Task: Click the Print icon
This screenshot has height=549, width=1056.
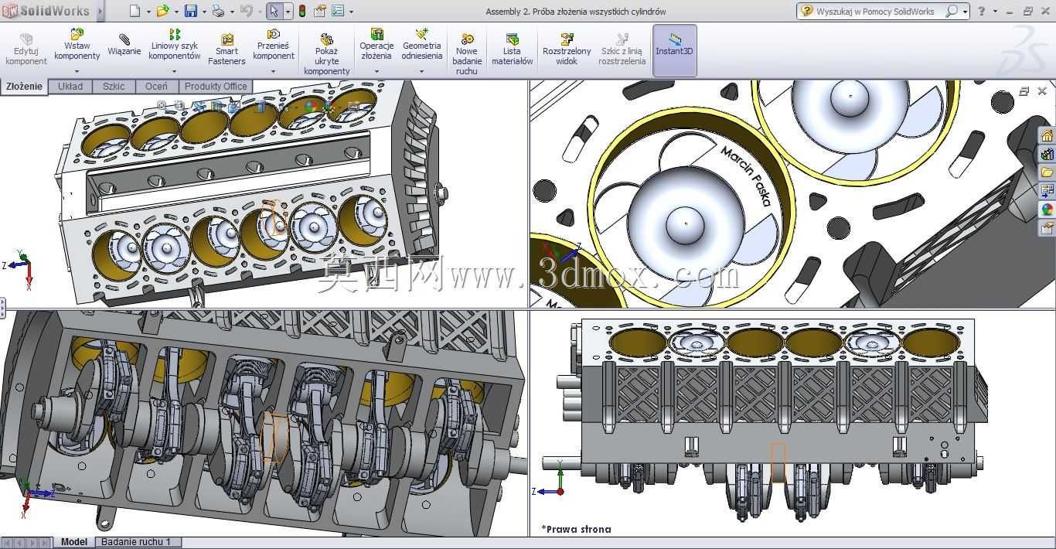Action: pyautogui.click(x=218, y=11)
